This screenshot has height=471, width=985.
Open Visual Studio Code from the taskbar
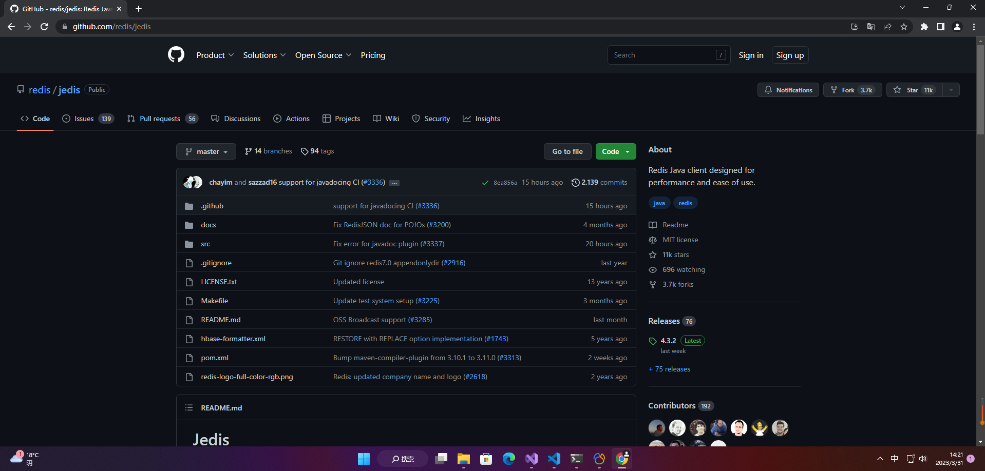(554, 459)
